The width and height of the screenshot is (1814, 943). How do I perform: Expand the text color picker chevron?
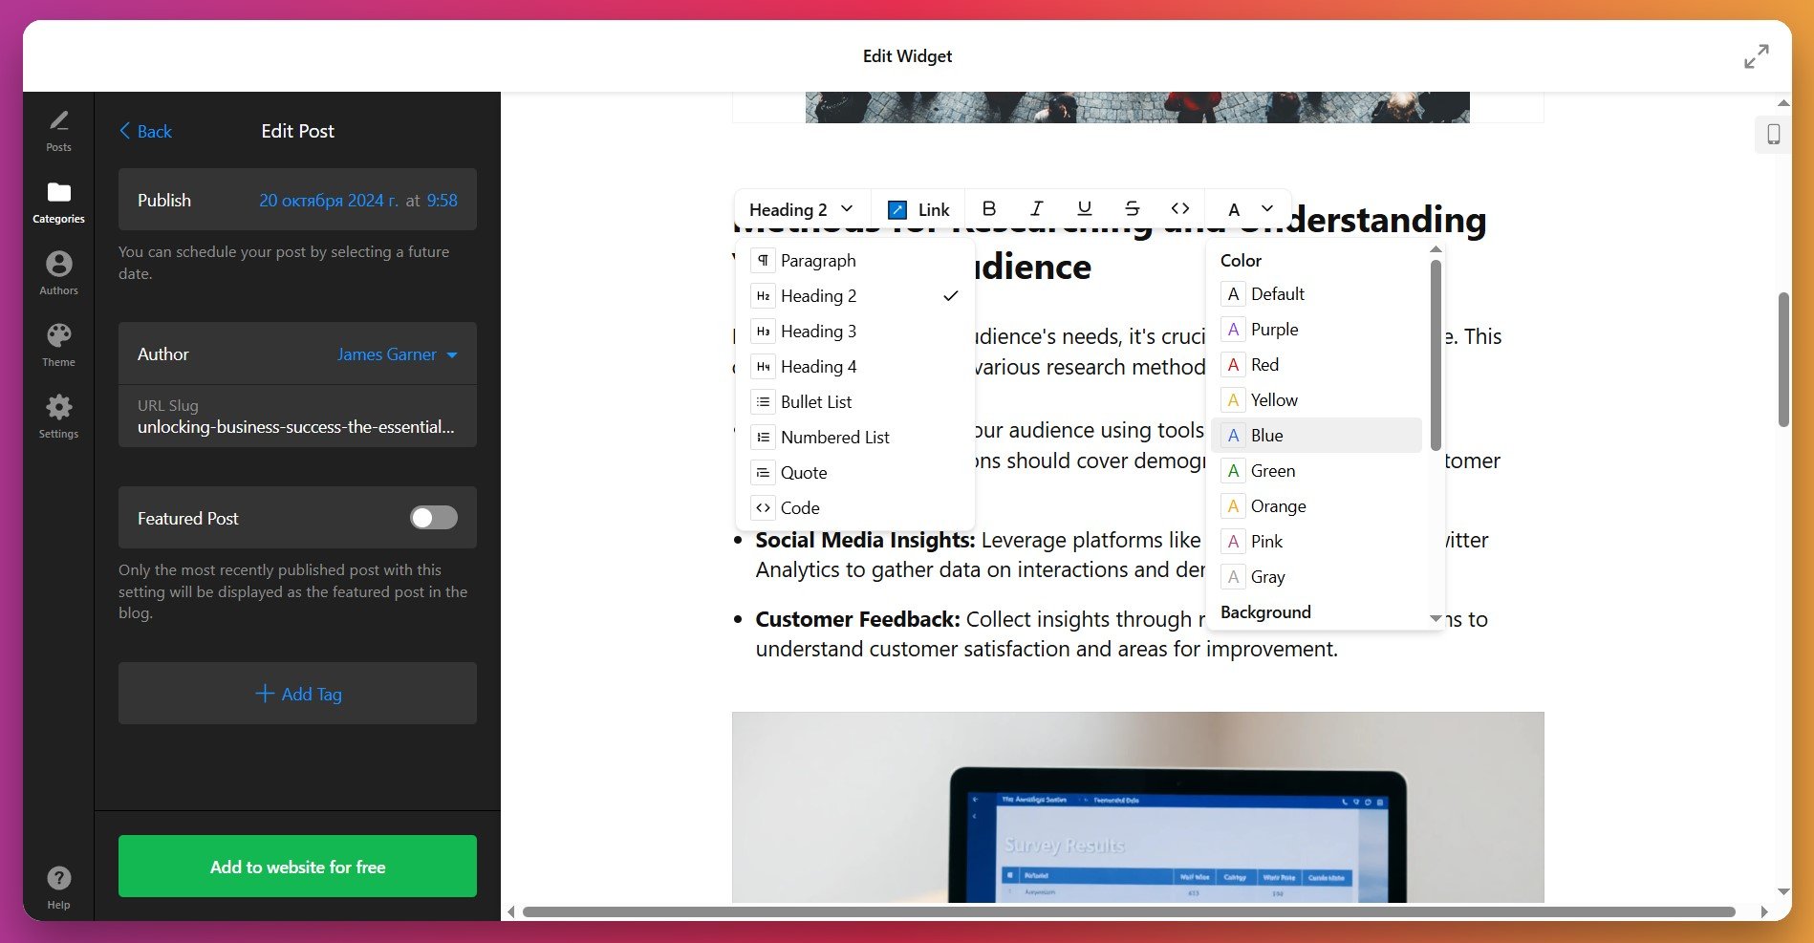tap(1266, 208)
